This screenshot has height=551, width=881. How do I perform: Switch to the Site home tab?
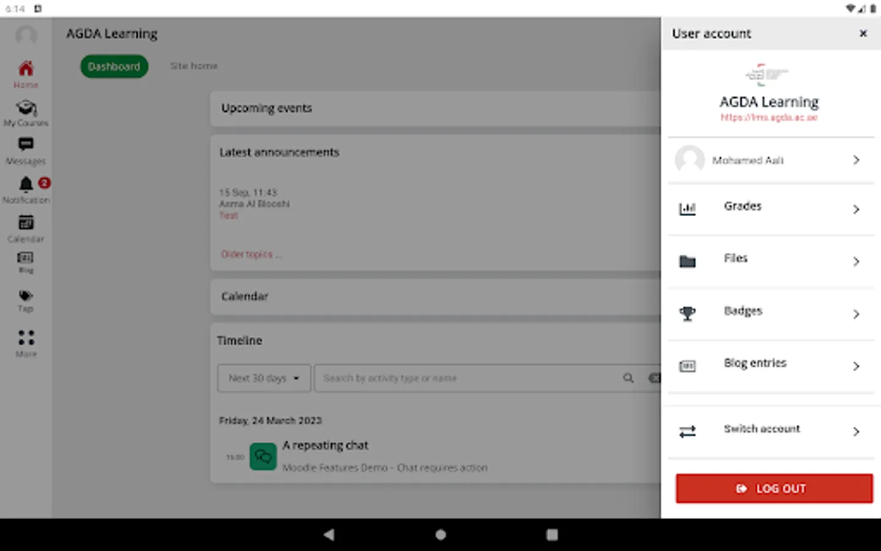(194, 66)
